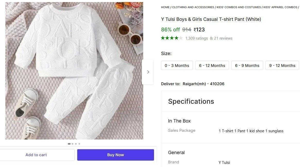The height and width of the screenshot is (167, 300).
Task: View the 1,309 ratings link
Action: click(x=196, y=38)
